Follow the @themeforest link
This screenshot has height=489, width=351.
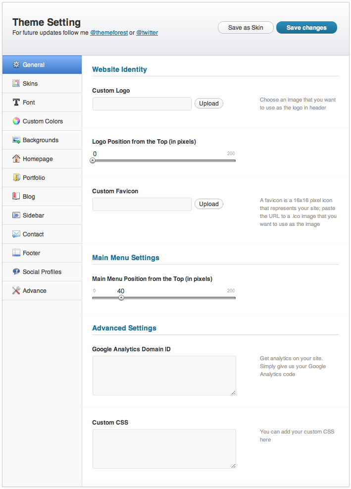point(109,33)
